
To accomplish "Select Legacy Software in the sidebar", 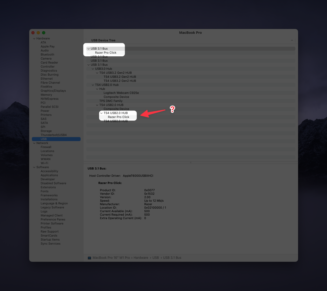I will (52, 208).
